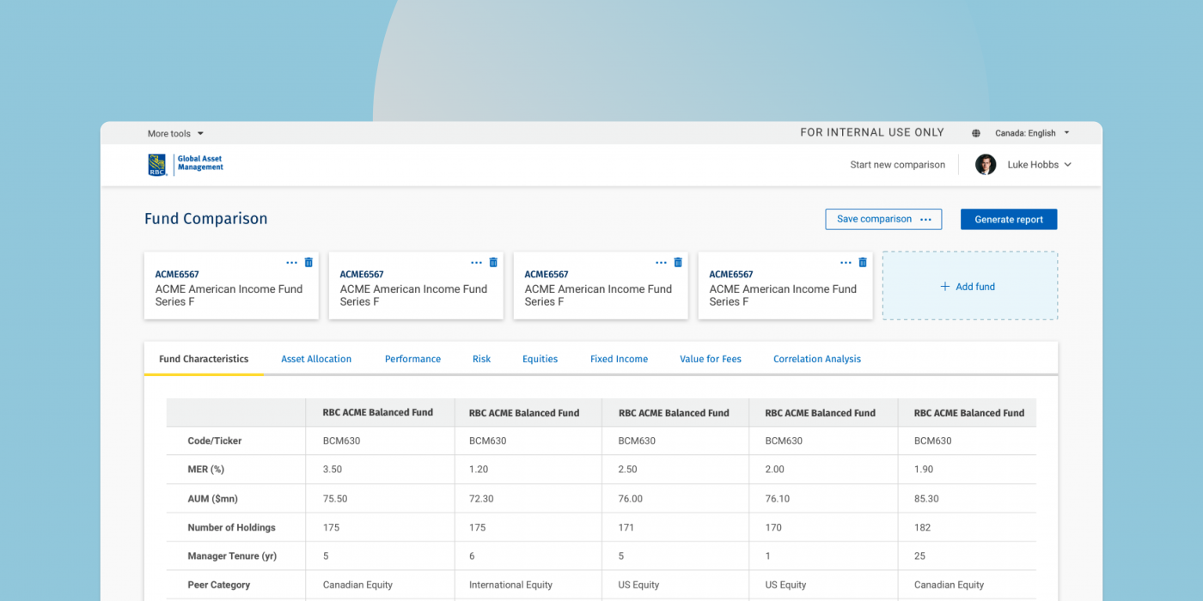Remove the third fund card via trash icon
1203x601 pixels.
(x=678, y=263)
